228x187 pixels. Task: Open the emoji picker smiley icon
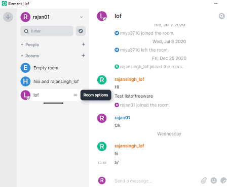coord(214,180)
